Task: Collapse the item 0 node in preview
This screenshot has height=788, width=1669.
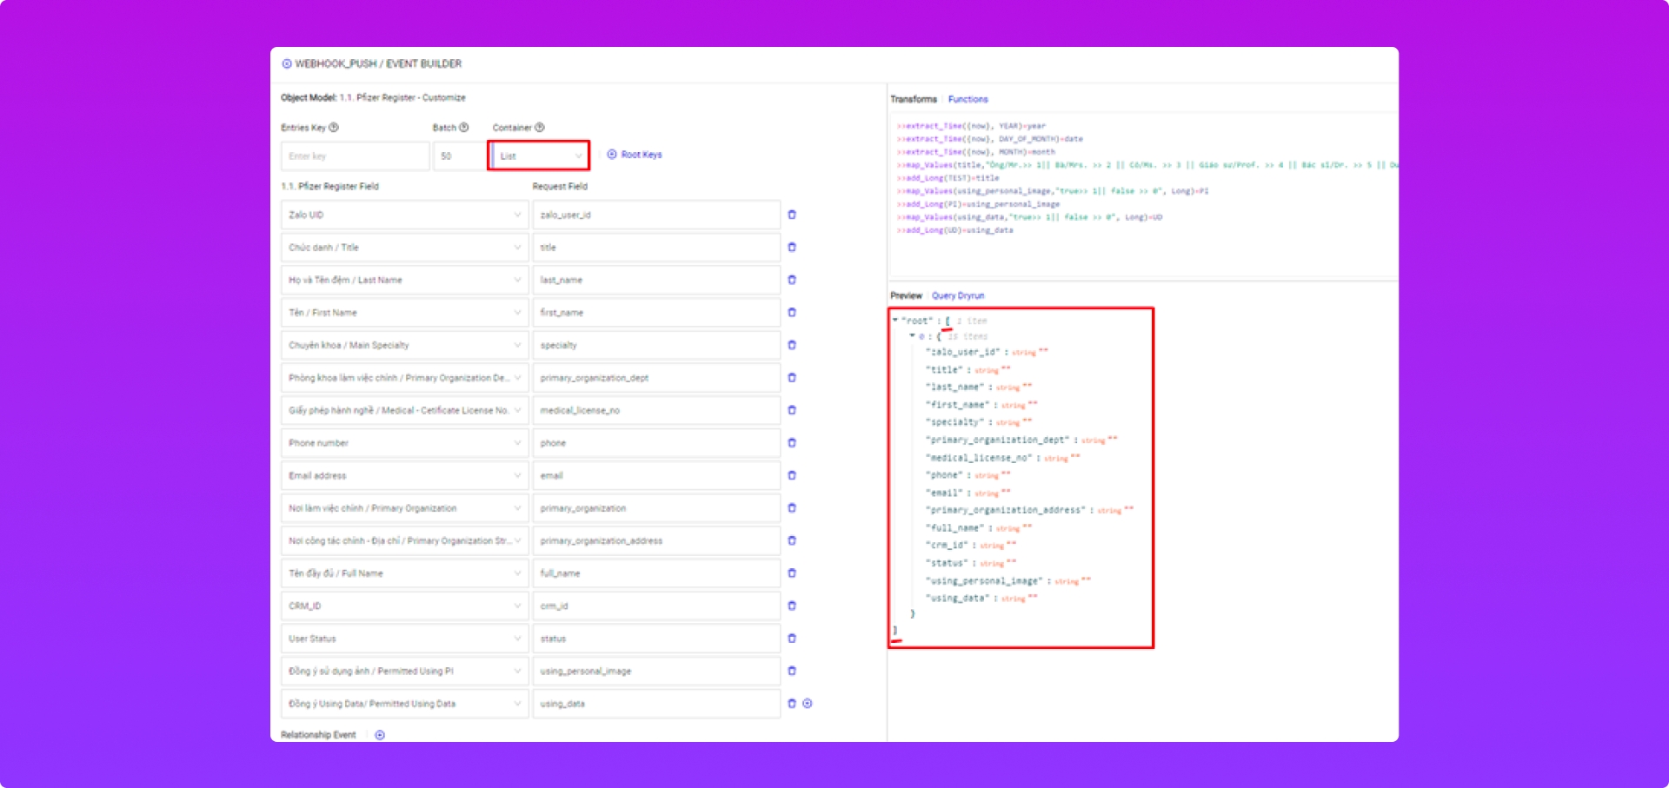Action: [x=912, y=336]
